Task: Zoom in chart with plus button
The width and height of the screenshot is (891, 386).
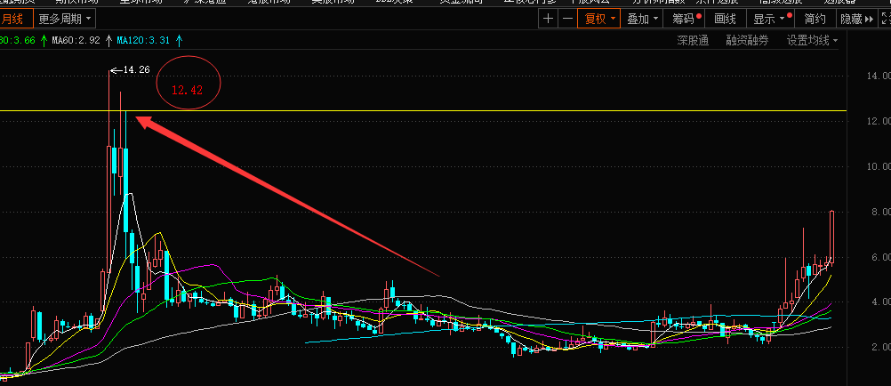Action: pyautogui.click(x=548, y=19)
